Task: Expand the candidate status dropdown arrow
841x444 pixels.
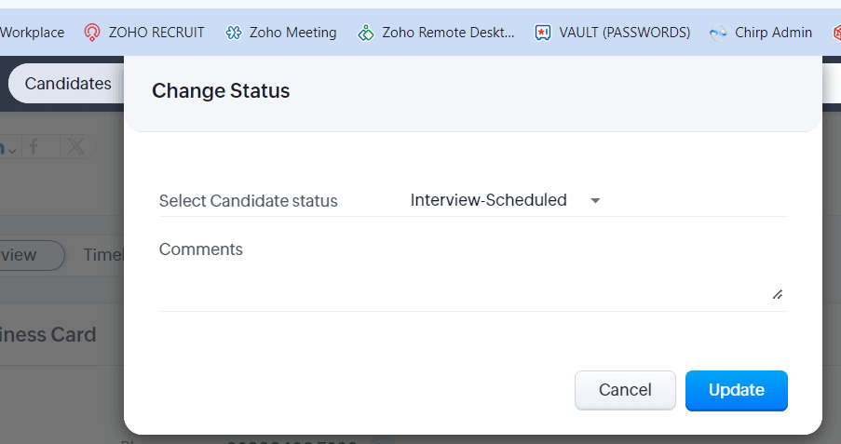Action: point(596,201)
